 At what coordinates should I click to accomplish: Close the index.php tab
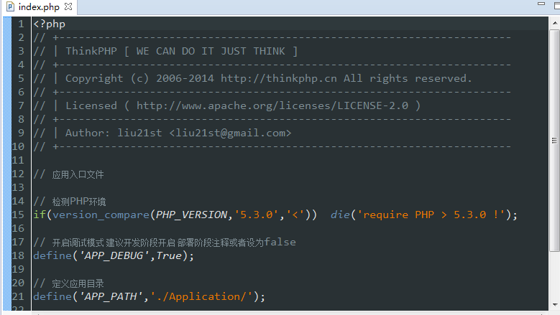(x=68, y=6)
